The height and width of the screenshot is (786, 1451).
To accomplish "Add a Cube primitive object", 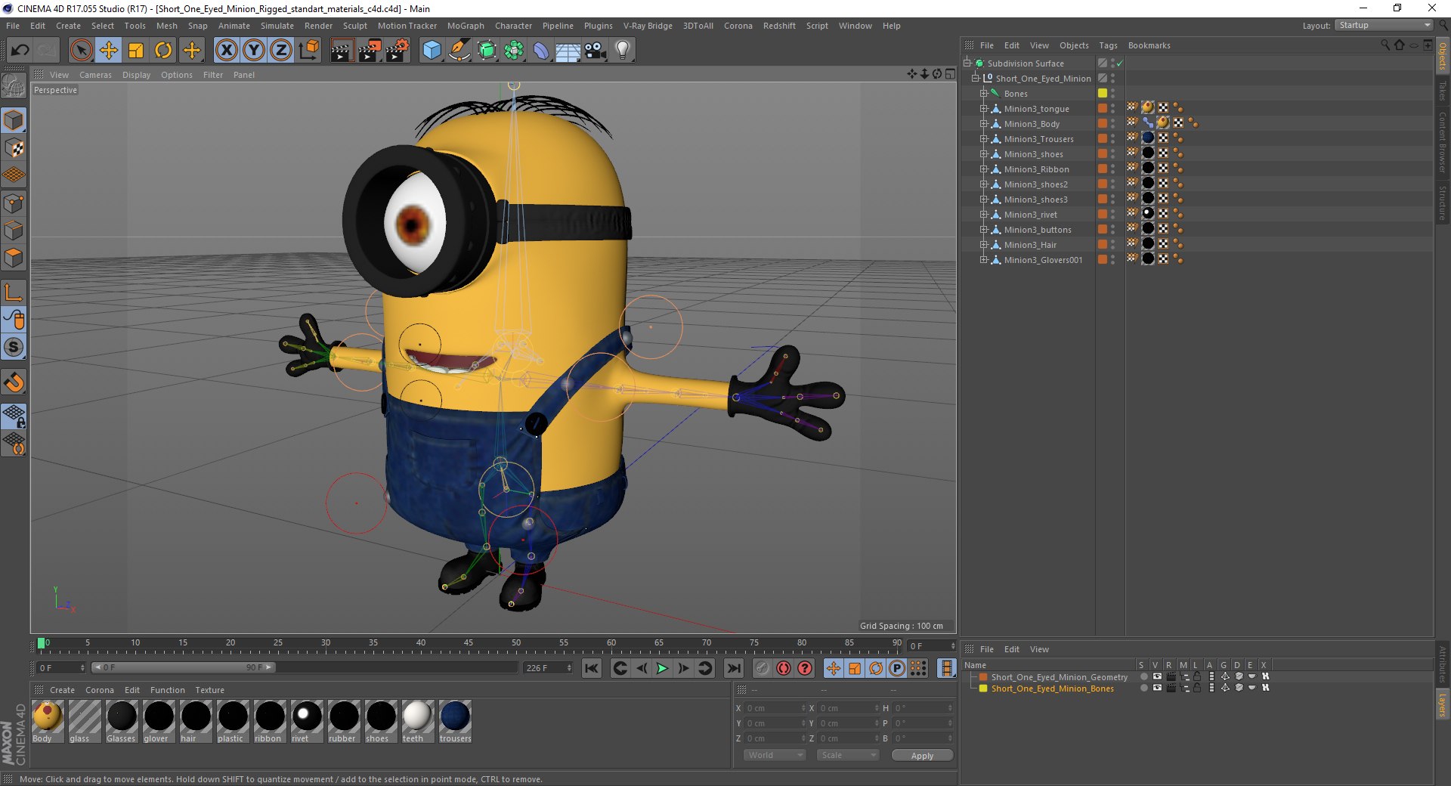I will click(x=432, y=51).
